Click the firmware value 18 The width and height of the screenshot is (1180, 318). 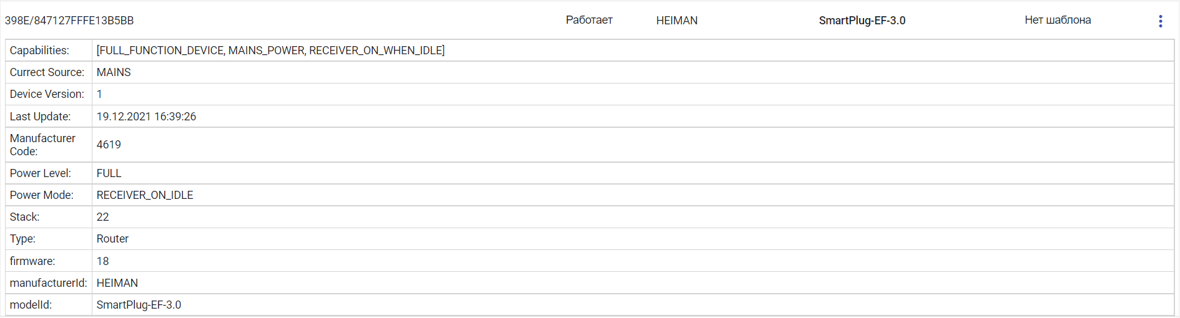coord(102,261)
